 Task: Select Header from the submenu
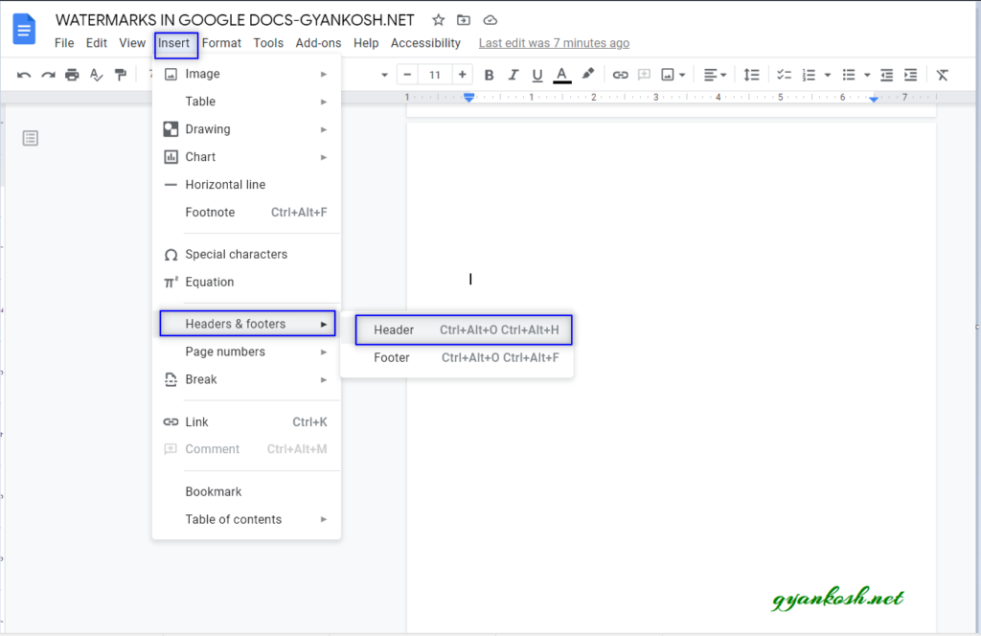pos(394,329)
